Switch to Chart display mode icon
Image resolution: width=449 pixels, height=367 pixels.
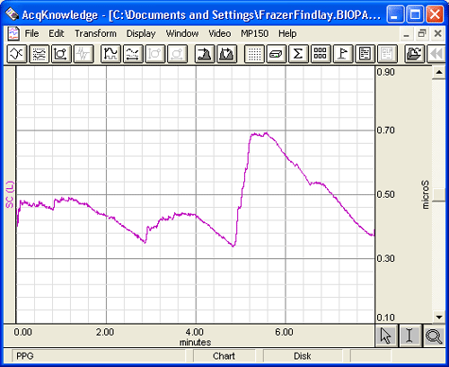pos(40,54)
